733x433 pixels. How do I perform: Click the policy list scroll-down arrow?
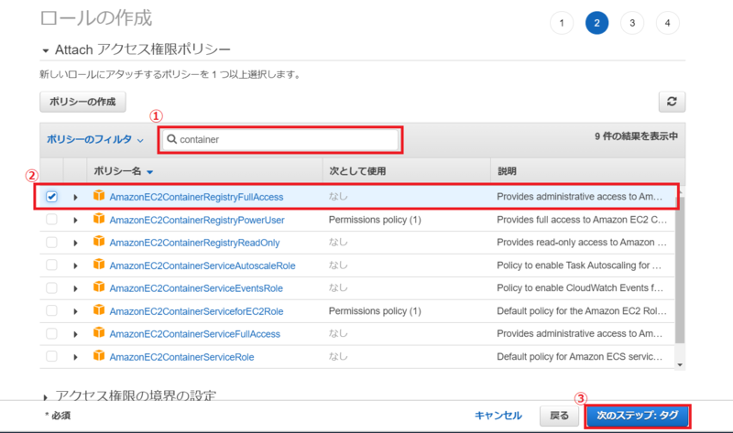click(x=680, y=365)
